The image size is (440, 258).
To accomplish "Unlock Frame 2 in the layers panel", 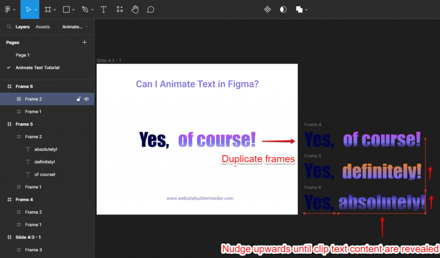I will pos(79,99).
